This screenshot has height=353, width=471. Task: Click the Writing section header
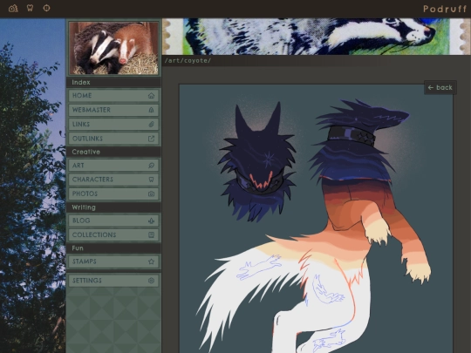pyautogui.click(x=113, y=207)
